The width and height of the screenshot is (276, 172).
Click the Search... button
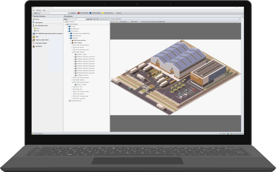[72, 13]
